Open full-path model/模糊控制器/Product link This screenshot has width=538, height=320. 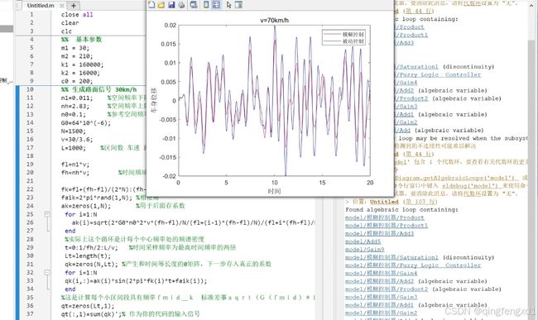point(385,217)
